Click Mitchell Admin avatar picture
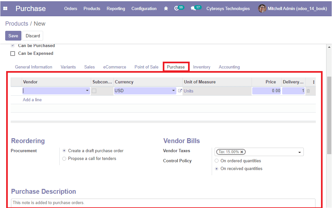Image resolution: width=332 pixels, height=208 pixels. 262,9
